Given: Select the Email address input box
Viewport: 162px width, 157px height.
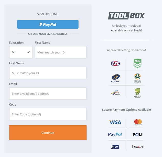Looking at the screenshot, I should 48,94.
